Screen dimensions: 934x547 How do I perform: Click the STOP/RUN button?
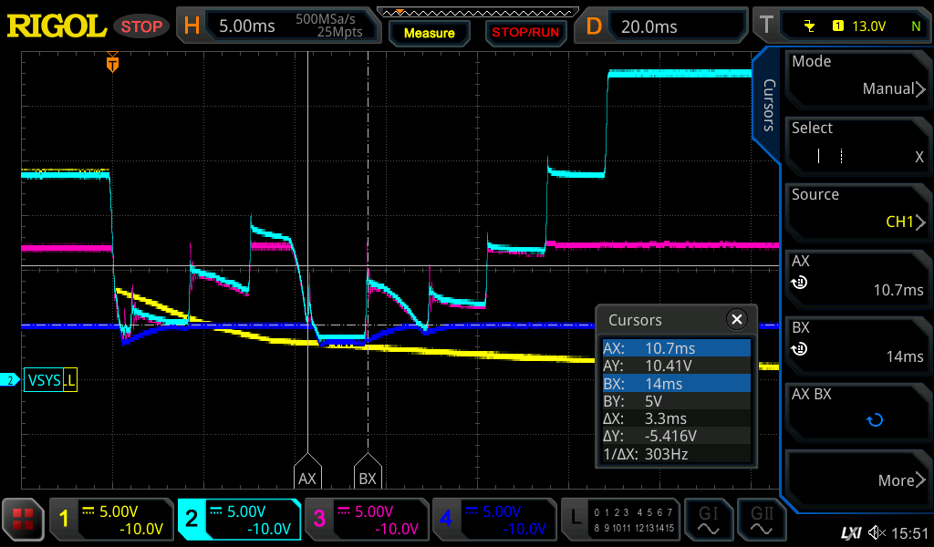coord(525,33)
